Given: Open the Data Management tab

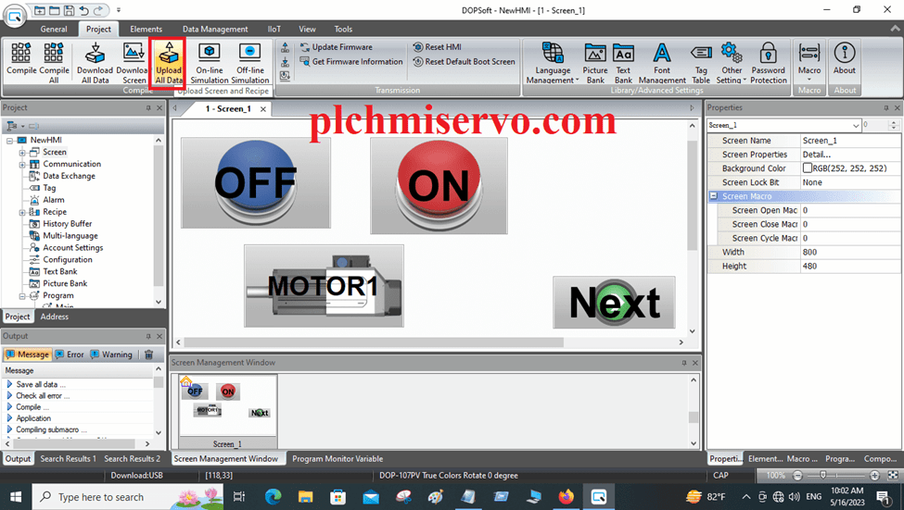Looking at the screenshot, I should (215, 29).
